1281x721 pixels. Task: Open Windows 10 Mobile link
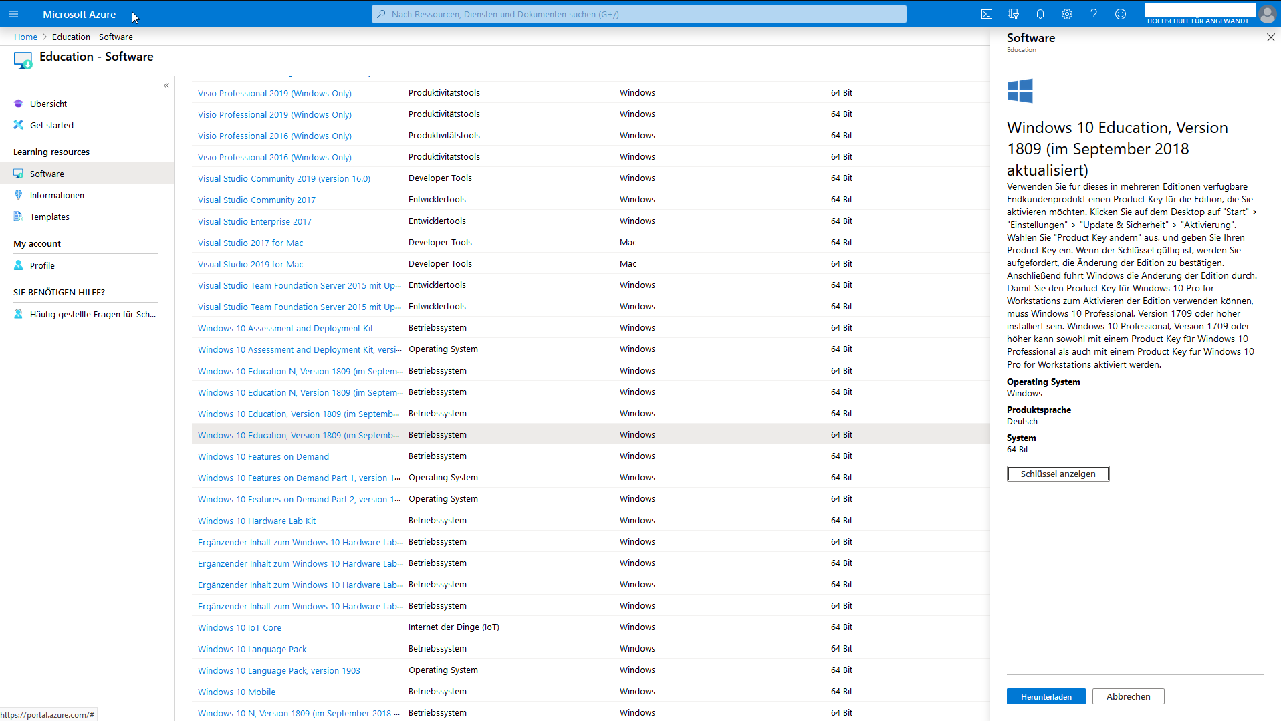click(237, 692)
